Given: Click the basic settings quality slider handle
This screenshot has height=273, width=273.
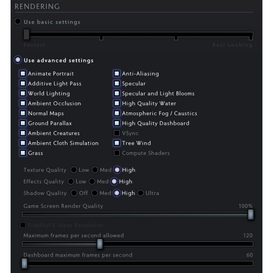Looking at the screenshot, I should point(26,34).
